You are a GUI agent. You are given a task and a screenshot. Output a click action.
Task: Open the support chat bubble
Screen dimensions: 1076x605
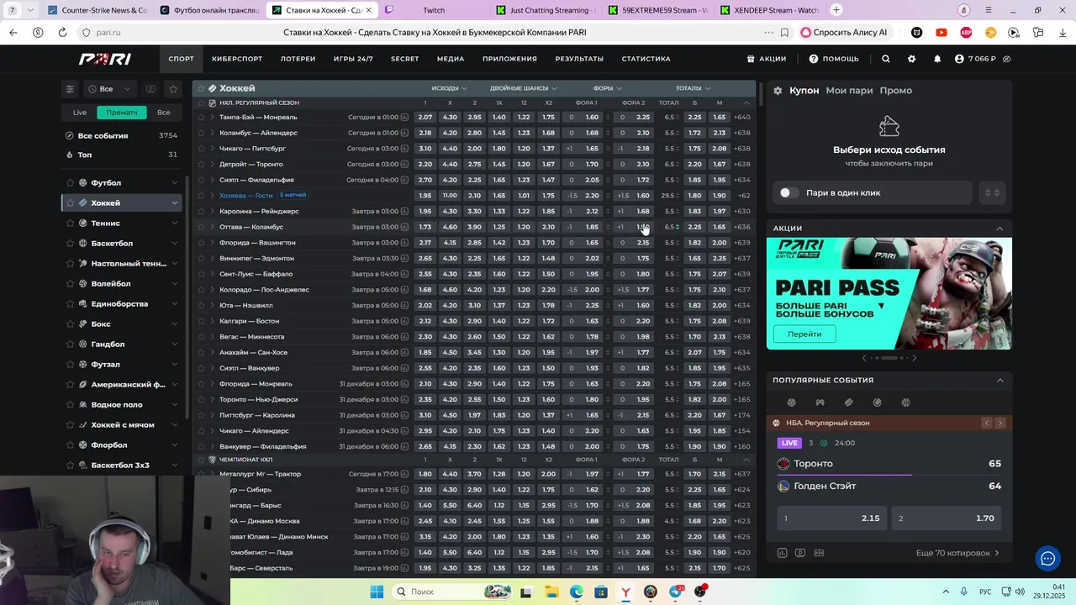coord(1047,559)
